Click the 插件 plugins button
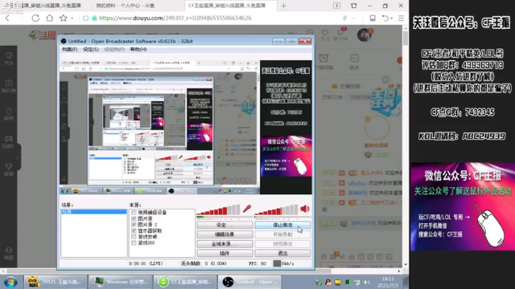The width and height of the screenshot is (515, 289). (x=225, y=254)
